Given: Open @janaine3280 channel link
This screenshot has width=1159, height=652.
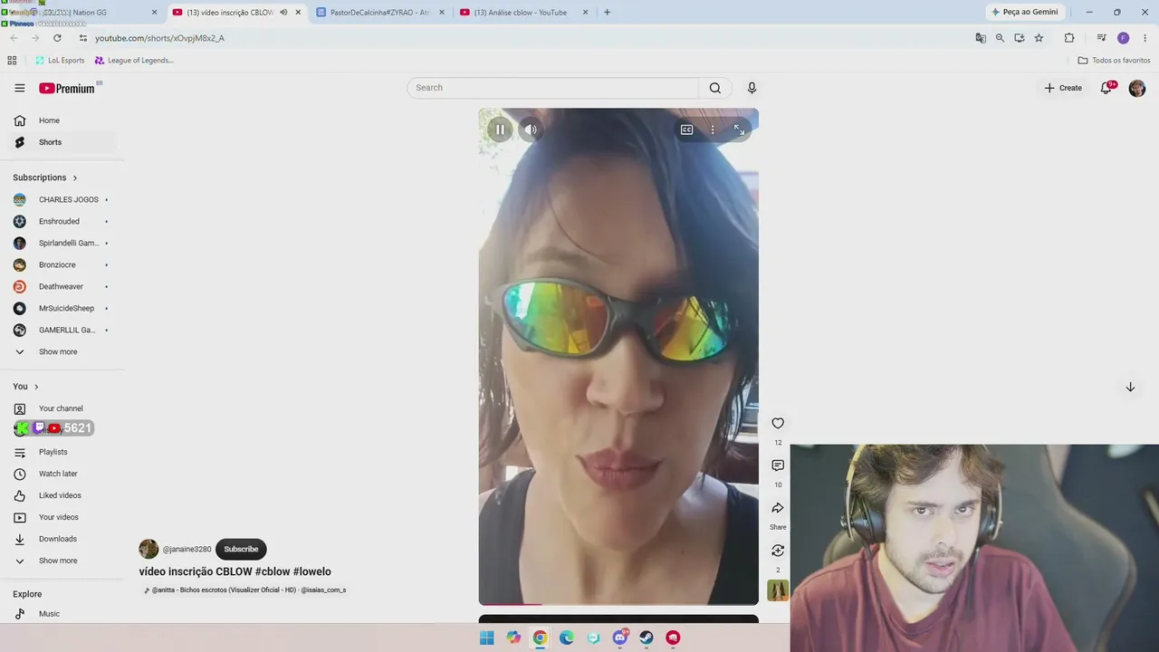Looking at the screenshot, I should tap(187, 550).
